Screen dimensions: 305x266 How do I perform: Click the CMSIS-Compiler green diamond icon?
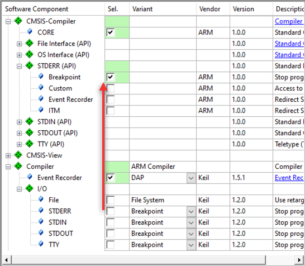tap(18, 21)
